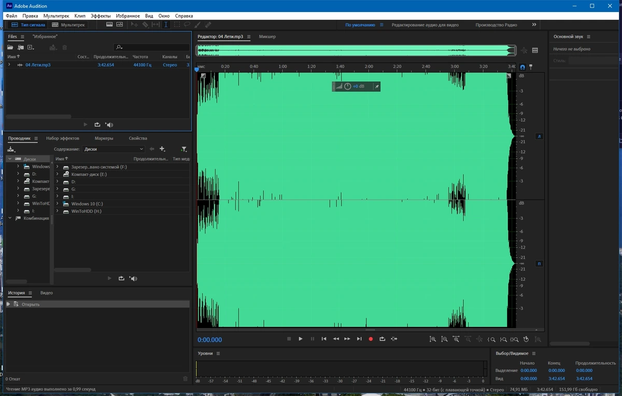Click the Fast Forward button
The image size is (622, 396).
[347, 339]
